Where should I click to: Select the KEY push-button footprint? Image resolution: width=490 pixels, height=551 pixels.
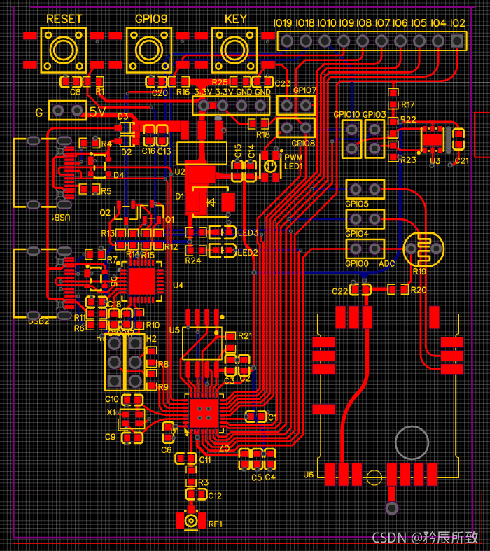234,50
